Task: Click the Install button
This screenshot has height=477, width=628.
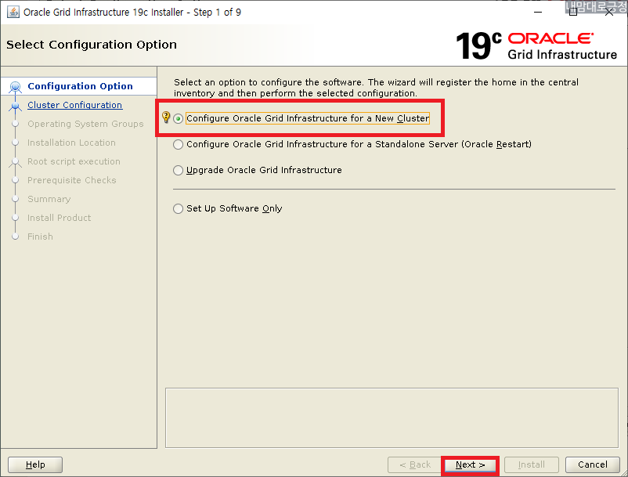Action: pos(532,464)
